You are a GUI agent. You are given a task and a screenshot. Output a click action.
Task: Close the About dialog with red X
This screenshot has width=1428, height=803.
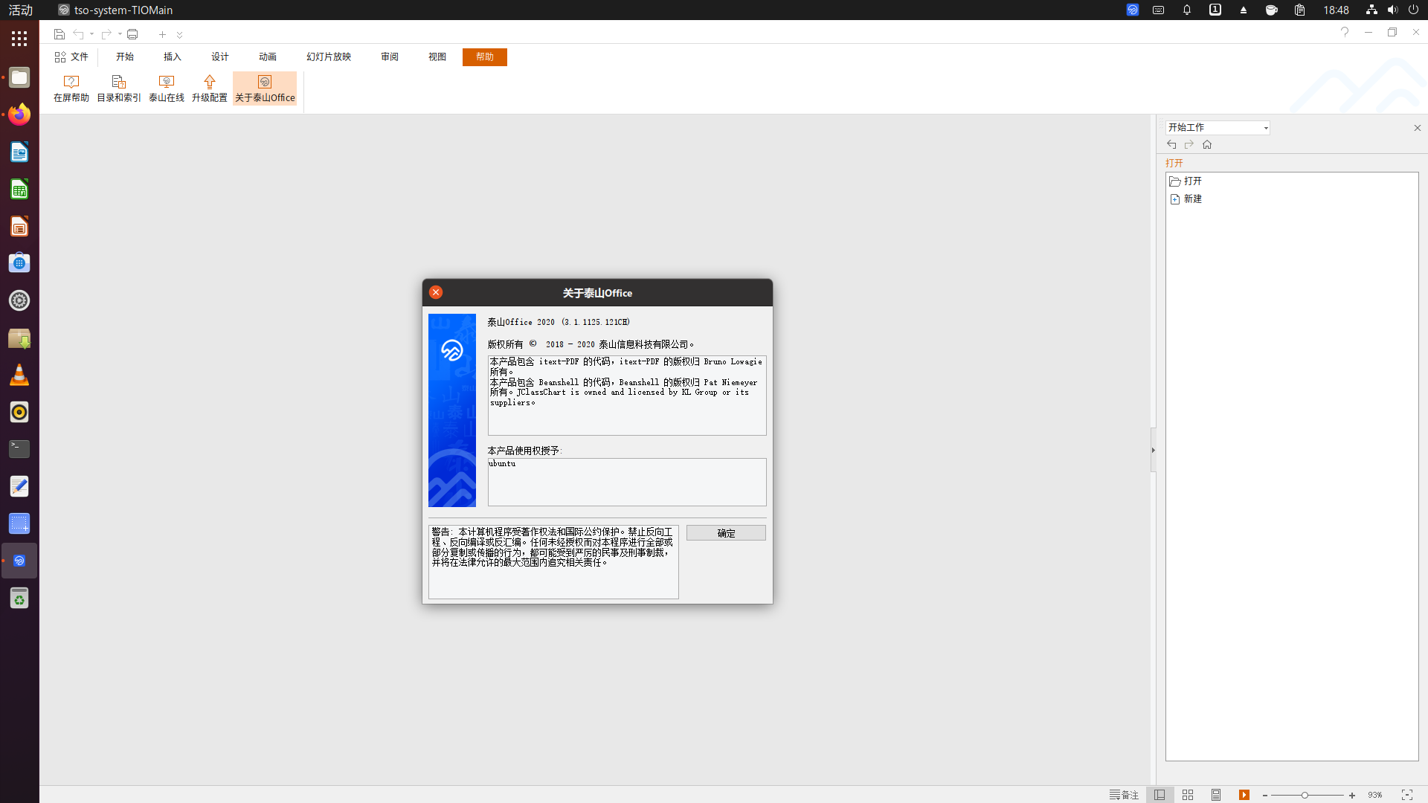[436, 292]
